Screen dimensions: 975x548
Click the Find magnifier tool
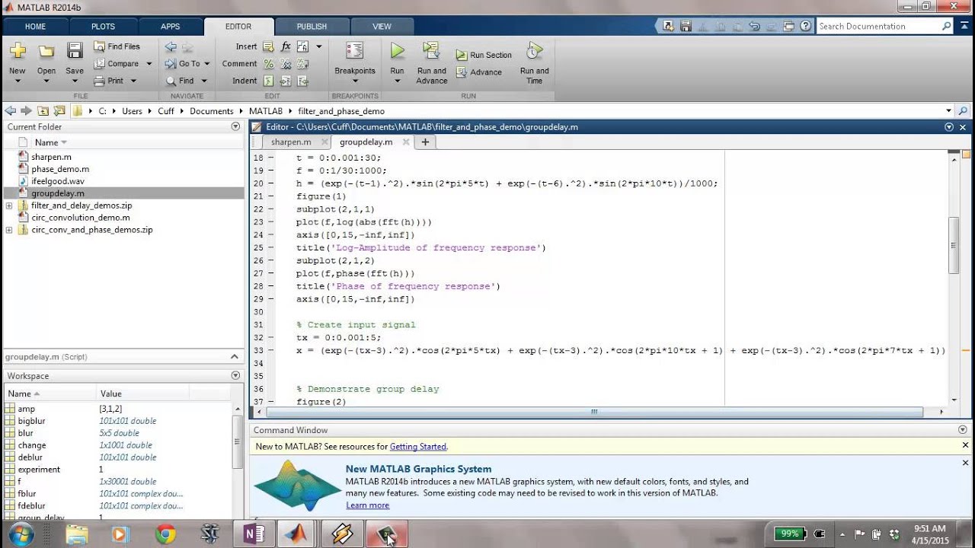(x=171, y=81)
